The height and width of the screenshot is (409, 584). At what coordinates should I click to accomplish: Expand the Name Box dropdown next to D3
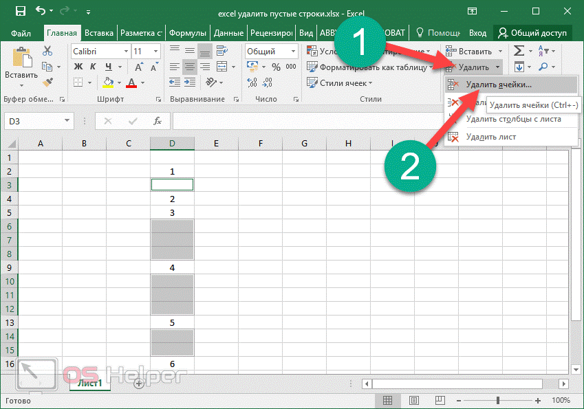(x=67, y=121)
